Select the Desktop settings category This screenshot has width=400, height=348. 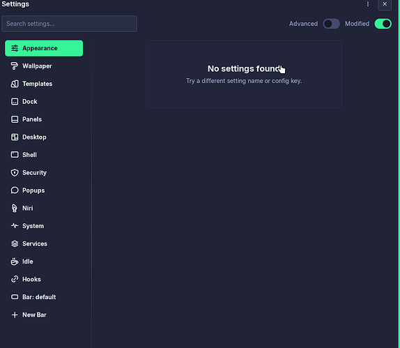(44, 137)
